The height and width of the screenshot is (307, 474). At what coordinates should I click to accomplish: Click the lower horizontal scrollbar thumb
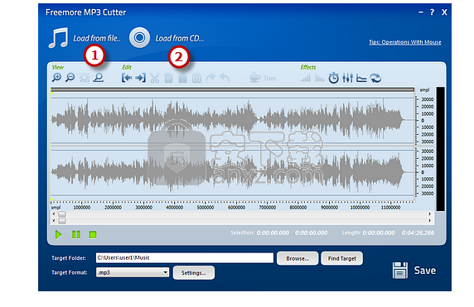tap(62, 221)
